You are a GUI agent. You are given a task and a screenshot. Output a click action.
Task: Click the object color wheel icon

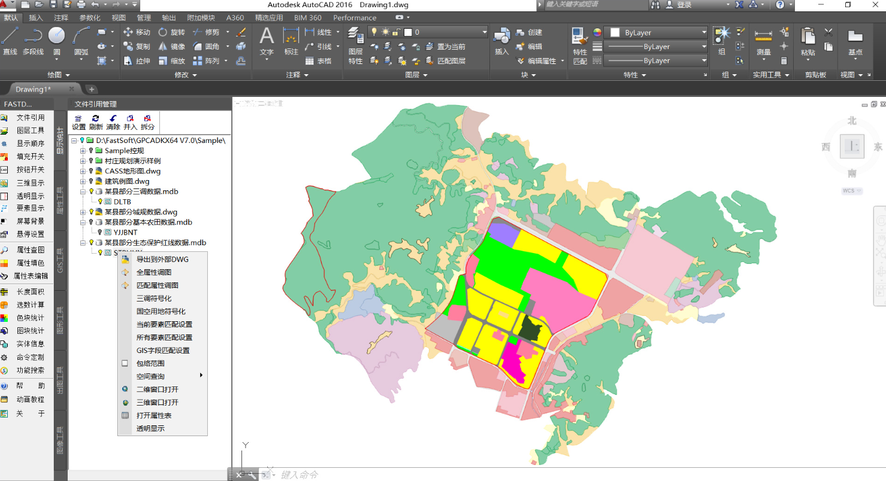pos(597,32)
